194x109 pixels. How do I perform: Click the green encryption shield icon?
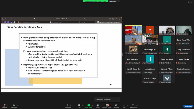point(2,2)
